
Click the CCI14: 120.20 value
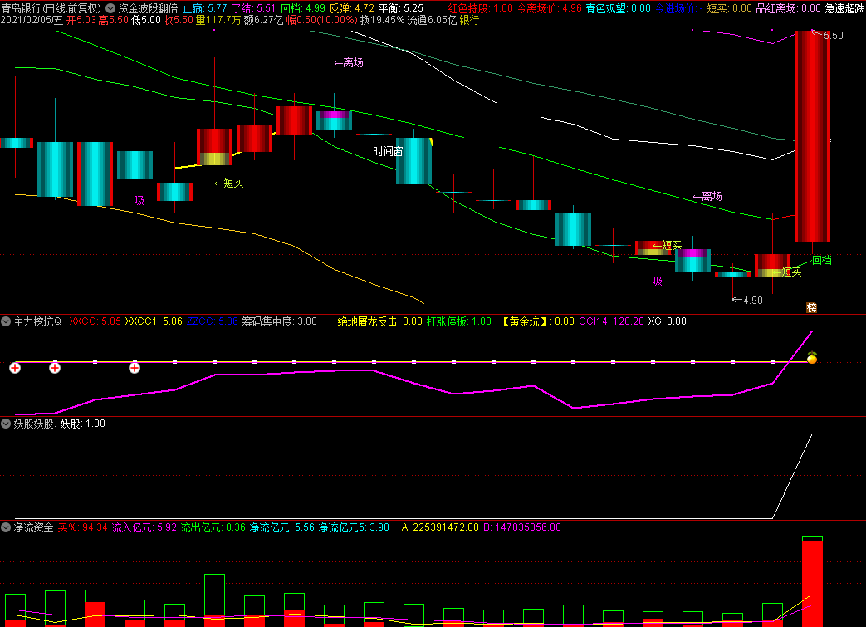click(611, 321)
